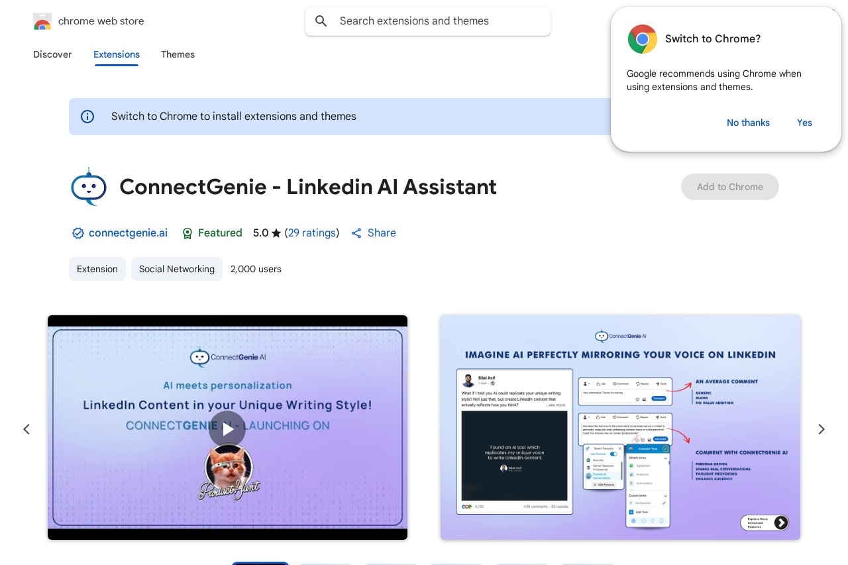Viewport: 848px width, 565px height.
Task: Open the LinkedIn voice mirroring screenshot
Action: 620,427
